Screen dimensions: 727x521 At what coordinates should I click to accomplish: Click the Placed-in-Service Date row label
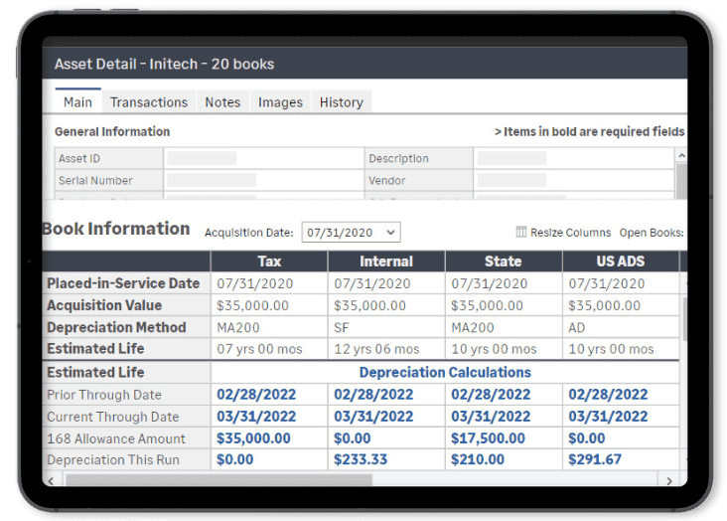click(123, 283)
